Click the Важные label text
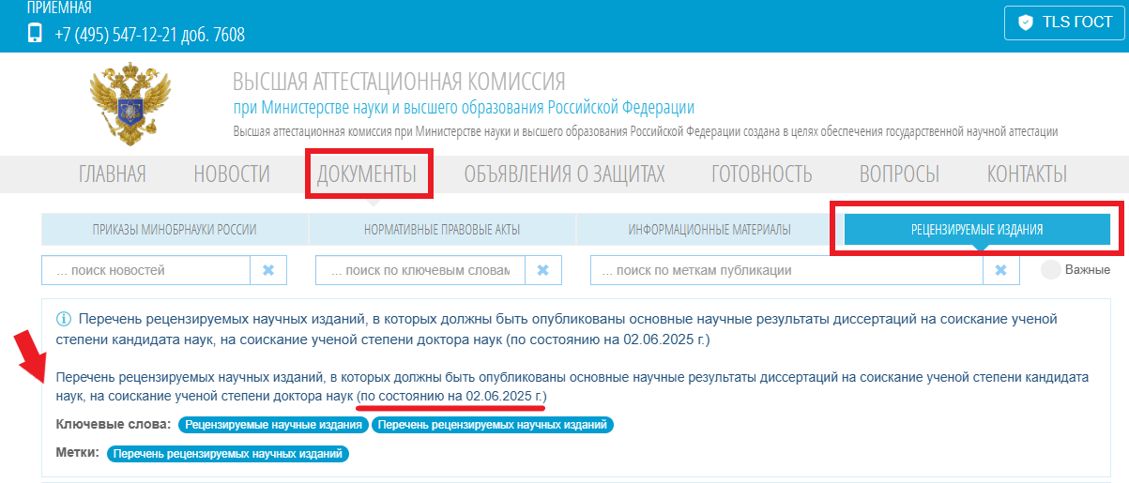The image size is (1129, 483). tap(1088, 270)
